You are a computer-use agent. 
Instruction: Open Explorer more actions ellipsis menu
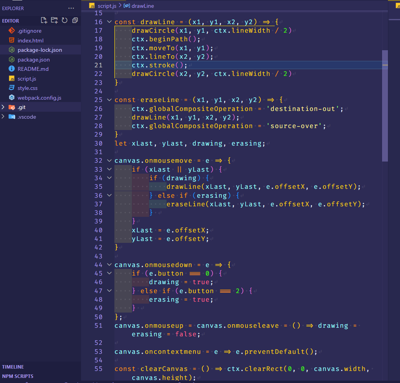pos(71,8)
